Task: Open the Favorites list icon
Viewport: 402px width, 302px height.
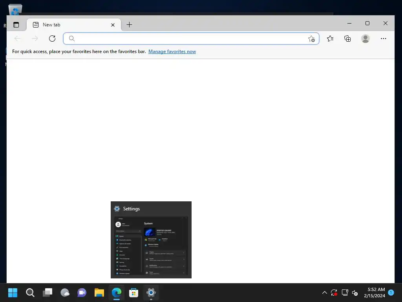Action: (x=330, y=39)
